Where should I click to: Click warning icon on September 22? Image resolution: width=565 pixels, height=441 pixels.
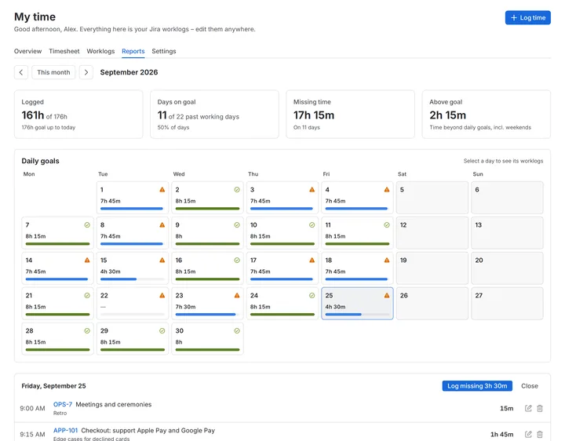click(162, 296)
